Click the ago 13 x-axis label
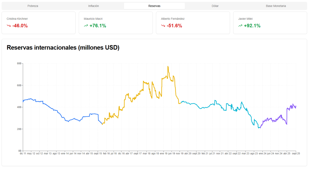This screenshot has width=312, height=170. pos(56,154)
